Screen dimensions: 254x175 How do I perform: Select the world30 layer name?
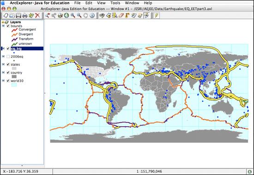click(17, 81)
